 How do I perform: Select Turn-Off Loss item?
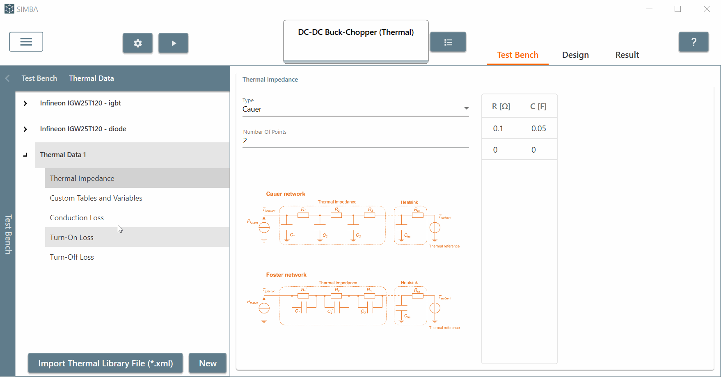pos(72,257)
